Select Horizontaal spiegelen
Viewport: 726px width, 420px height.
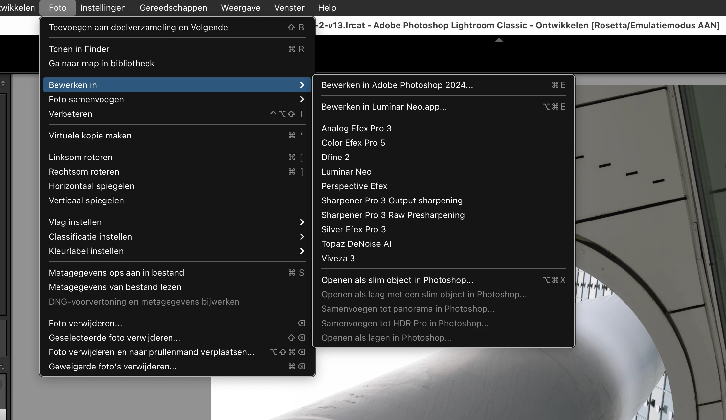click(x=91, y=186)
